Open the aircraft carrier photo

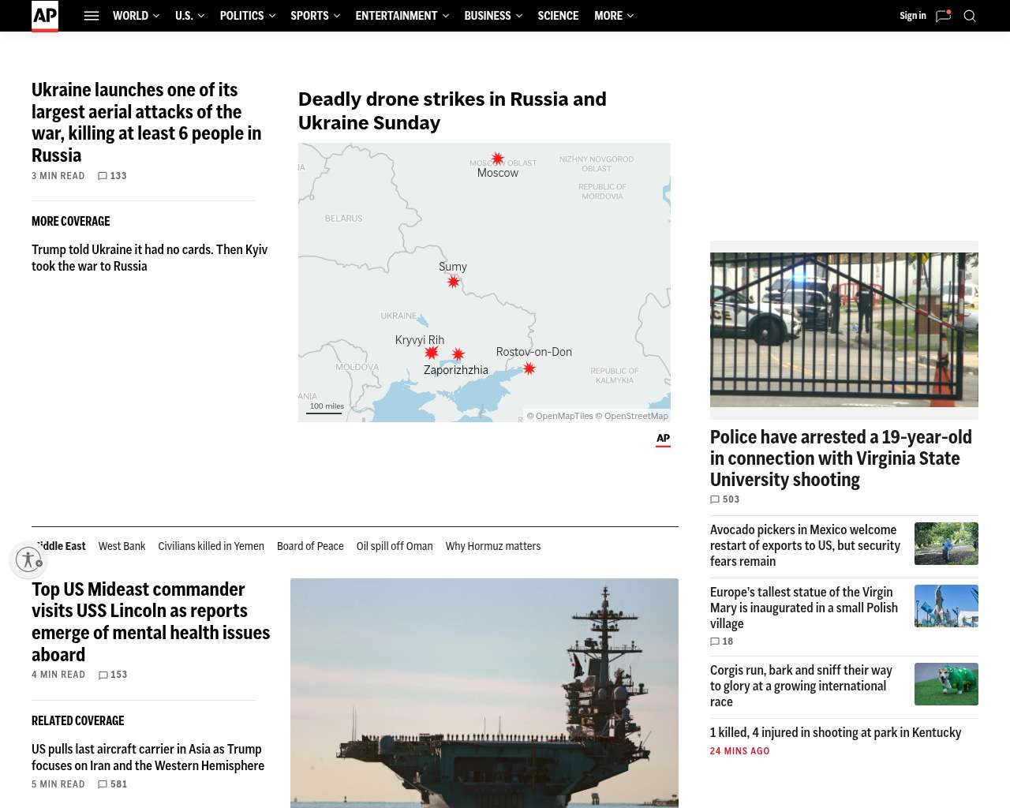tap(484, 693)
